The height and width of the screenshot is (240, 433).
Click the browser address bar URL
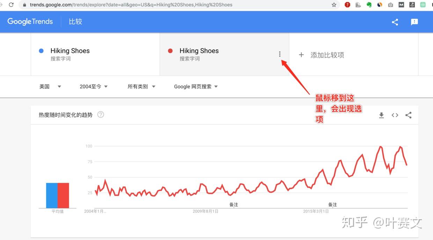pyautogui.click(x=140, y=5)
